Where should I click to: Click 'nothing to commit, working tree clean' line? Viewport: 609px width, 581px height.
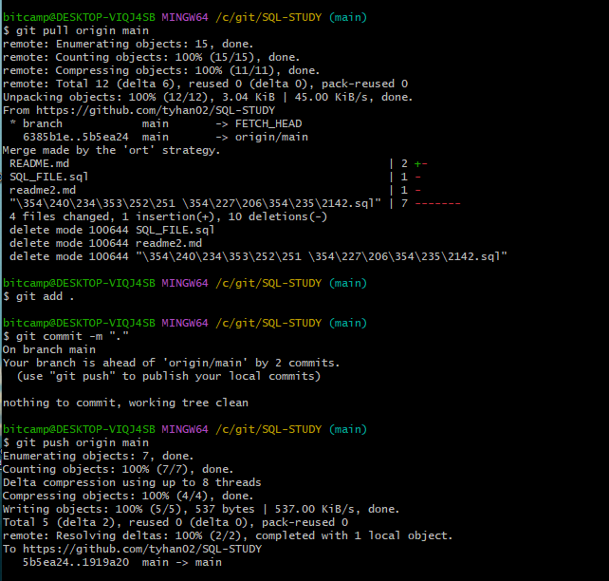(125, 403)
